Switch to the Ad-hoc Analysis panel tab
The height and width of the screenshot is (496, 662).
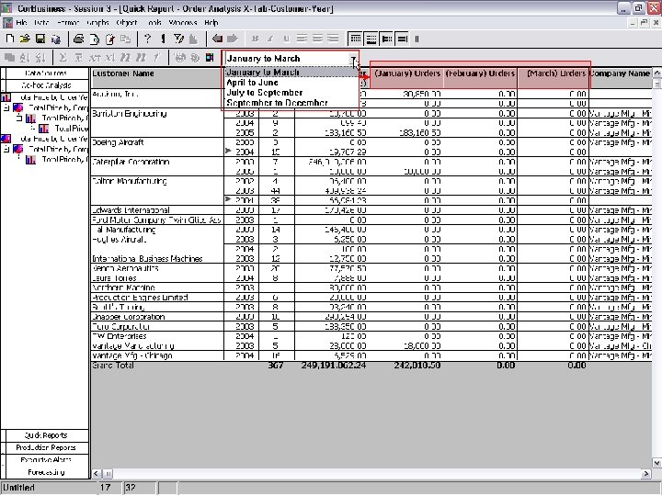coord(46,85)
